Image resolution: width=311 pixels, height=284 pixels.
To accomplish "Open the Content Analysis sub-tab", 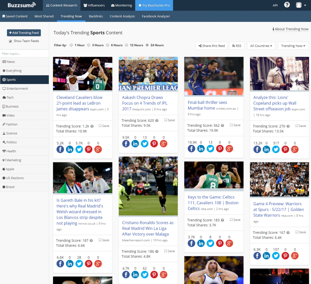I will [x=122, y=16].
